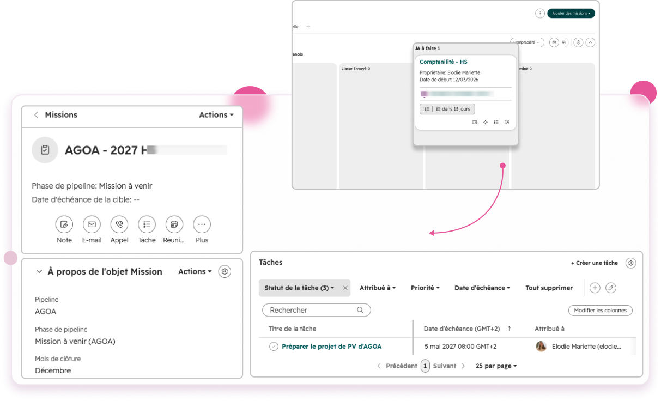The width and height of the screenshot is (661, 401).
Task: Open the Actions dropdown for À propos de l'objet
Action: (195, 271)
